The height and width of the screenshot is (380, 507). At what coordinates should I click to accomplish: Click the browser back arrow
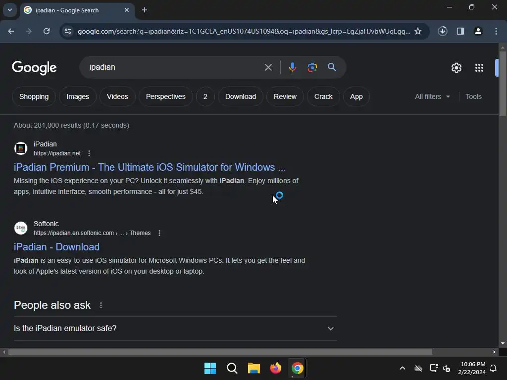(x=11, y=31)
